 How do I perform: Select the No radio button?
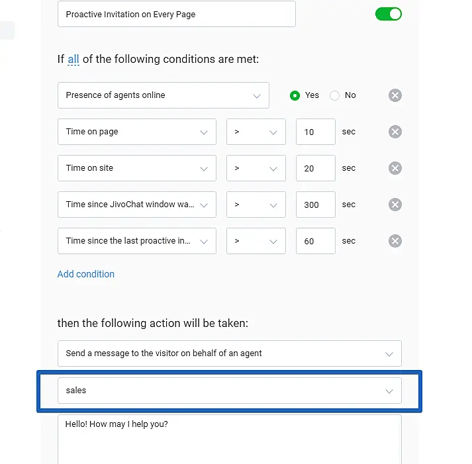coord(335,95)
